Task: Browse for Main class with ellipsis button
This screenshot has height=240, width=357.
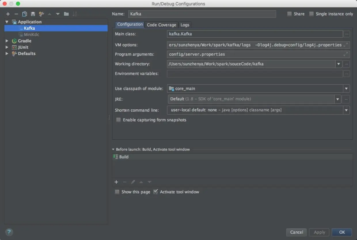Action: click(347, 34)
